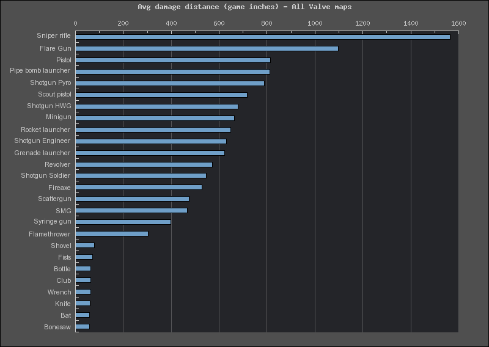Screen dimensions: 489x347
Task: Click the 'Shotgun Engineer' label
Action: click(42, 141)
